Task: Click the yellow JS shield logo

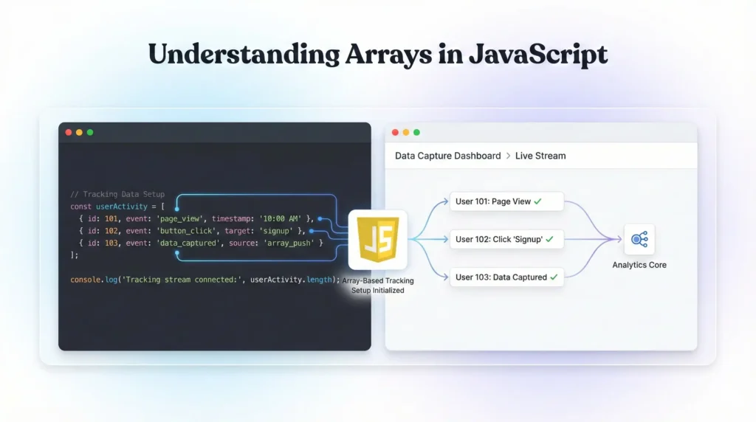Action: pyautogui.click(x=378, y=239)
